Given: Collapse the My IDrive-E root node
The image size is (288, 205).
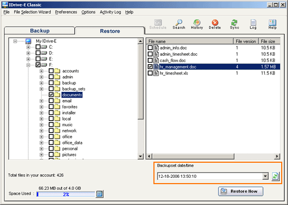Looking at the screenshot, I should pos(15,41).
